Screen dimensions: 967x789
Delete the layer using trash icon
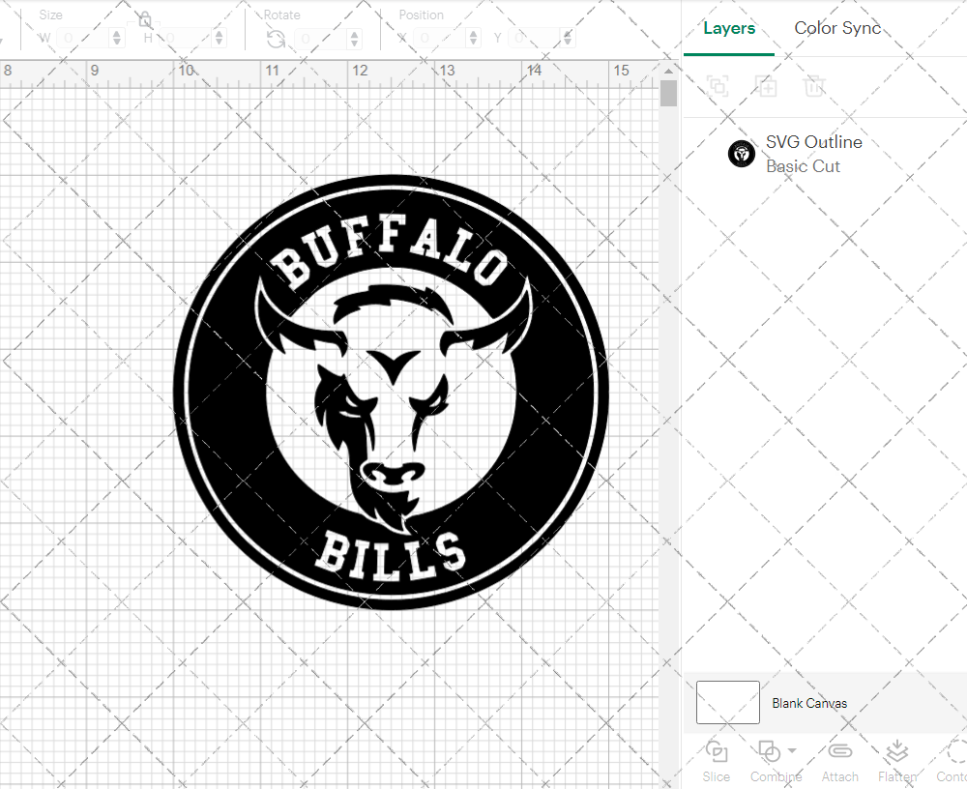click(x=815, y=86)
